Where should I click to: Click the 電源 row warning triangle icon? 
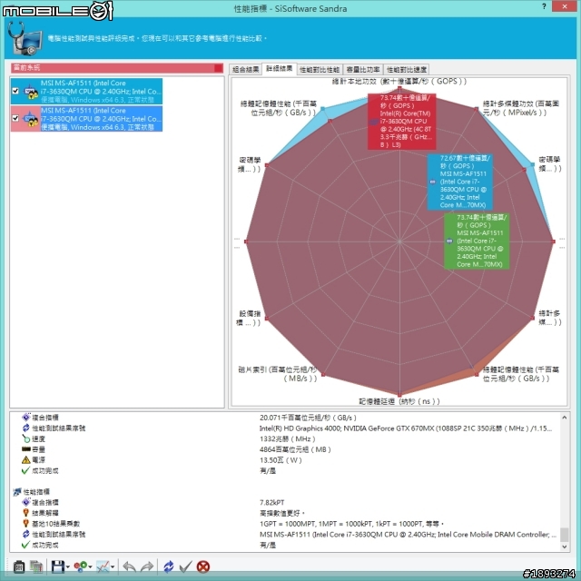pos(25,460)
